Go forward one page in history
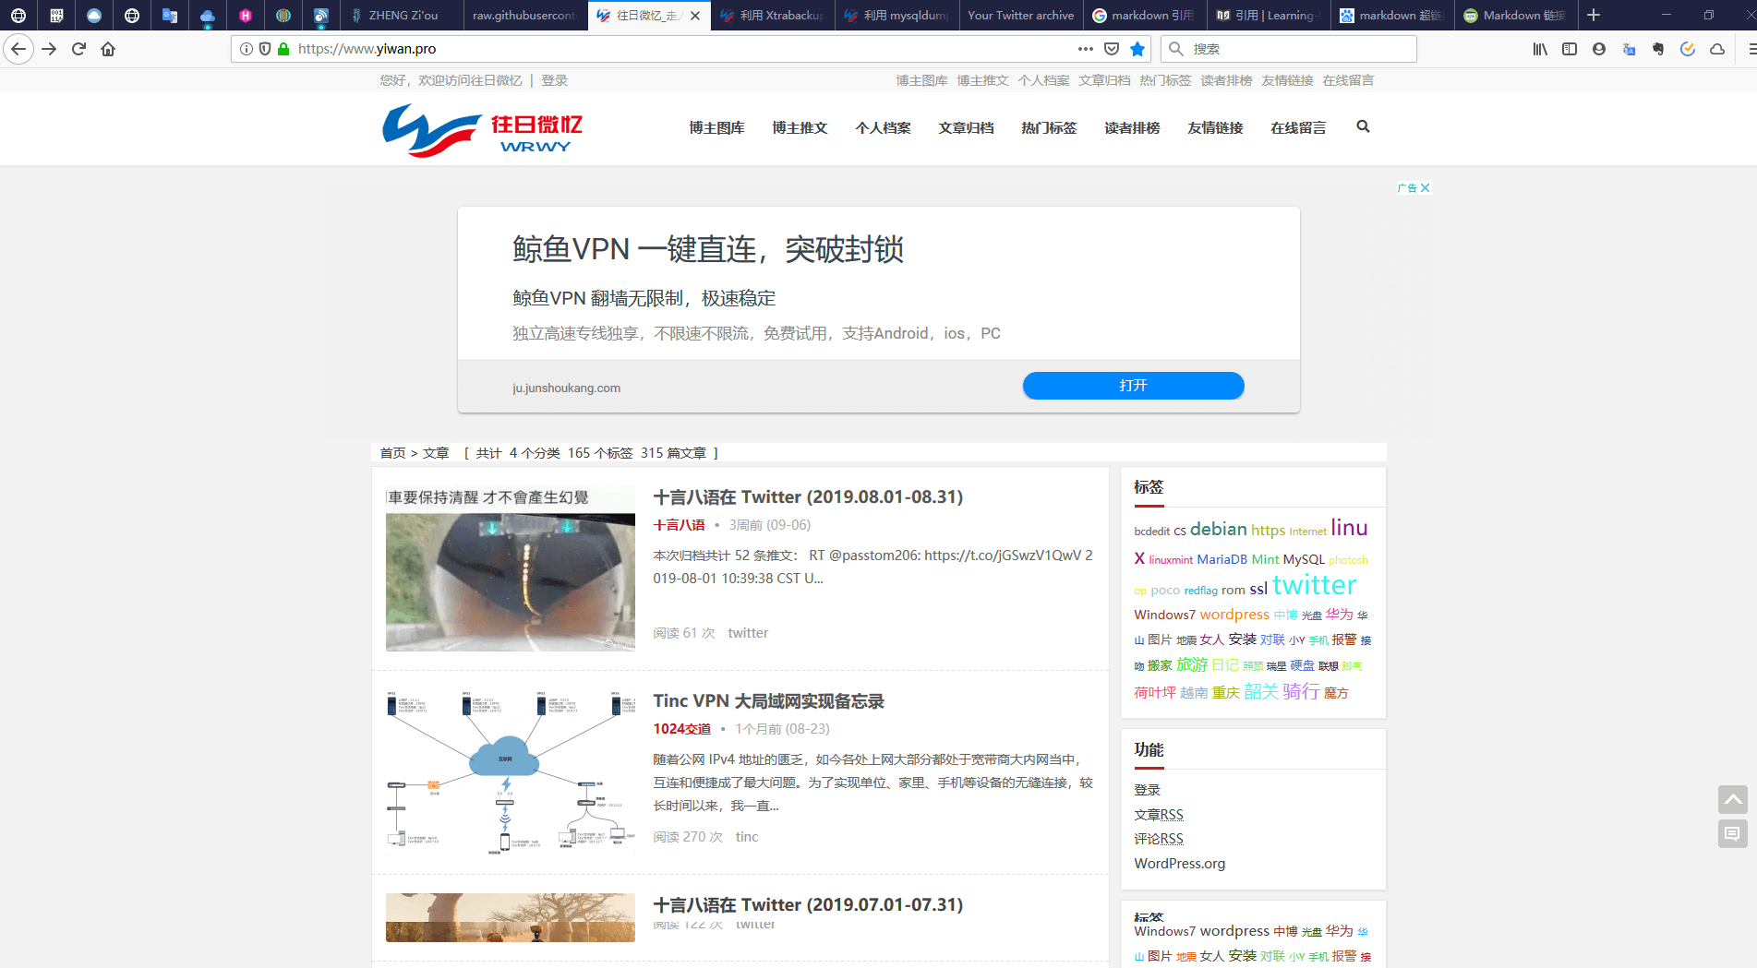The width and height of the screenshot is (1757, 968). 49,49
